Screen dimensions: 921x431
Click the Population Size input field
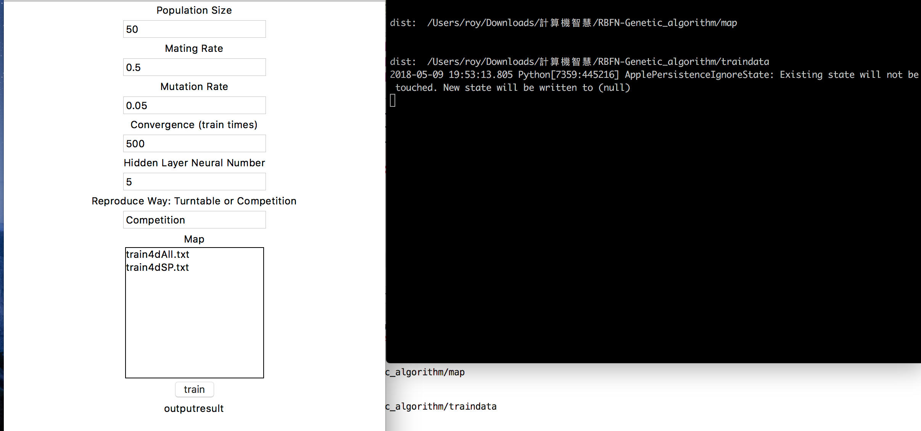194,29
